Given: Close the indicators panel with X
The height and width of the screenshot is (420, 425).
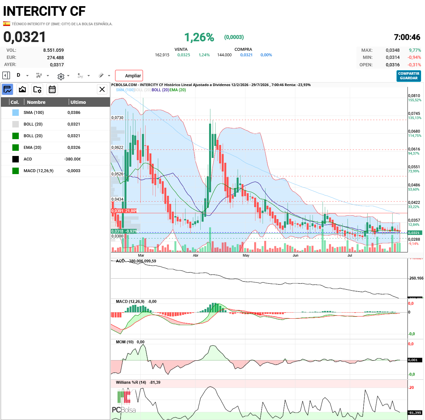Looking at the screenshot, I should pos(102,89).
